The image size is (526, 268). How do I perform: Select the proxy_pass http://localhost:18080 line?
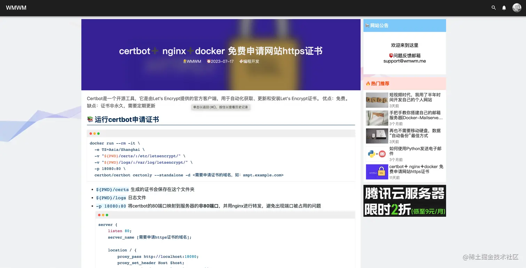click(158, 257)
